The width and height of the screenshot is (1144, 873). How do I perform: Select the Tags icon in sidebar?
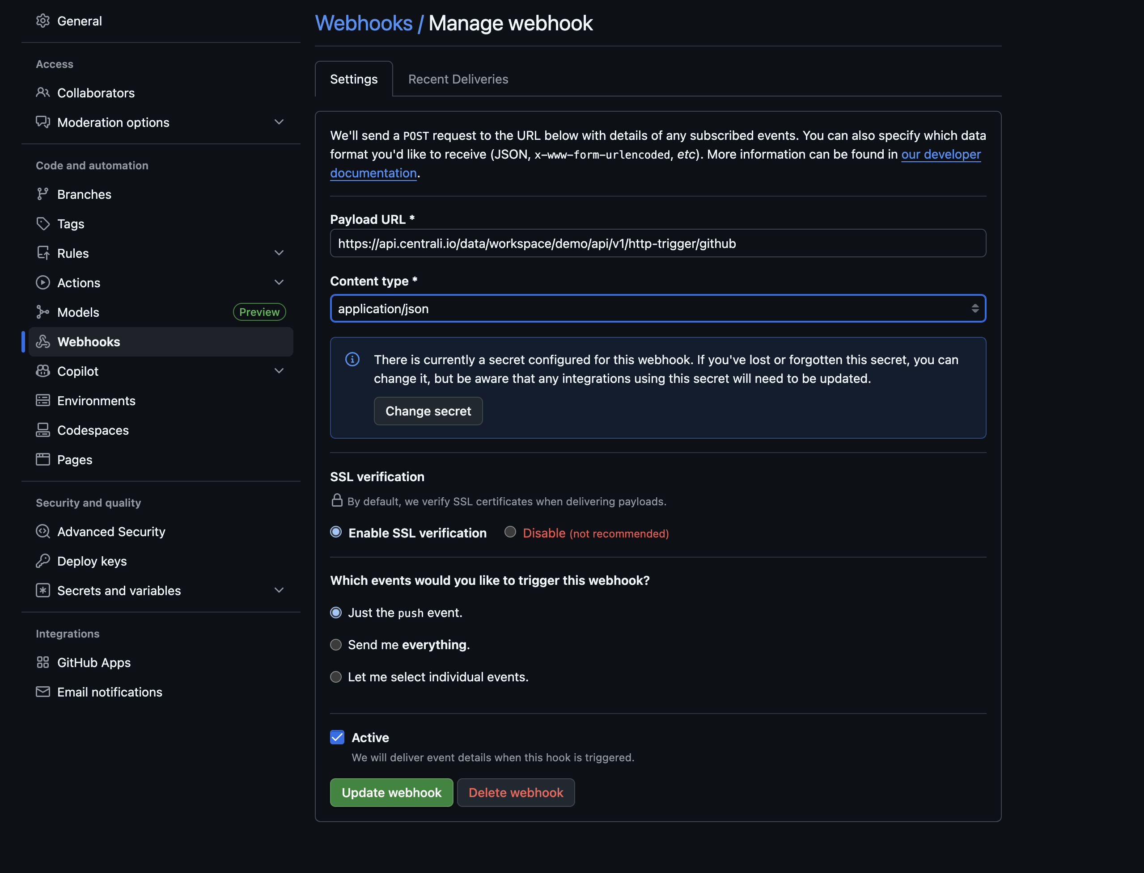[44, 223]
